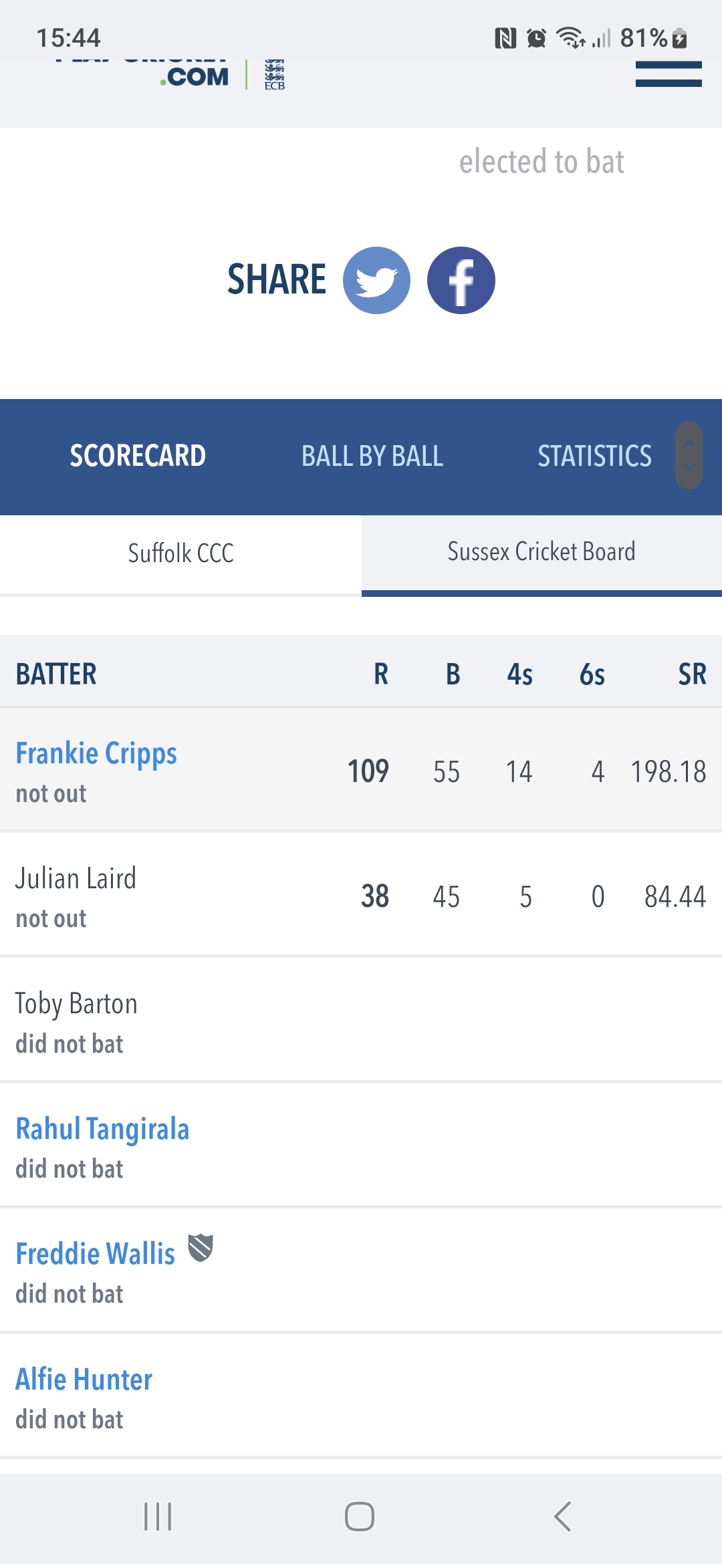Share the scorecard on Twitter
Image resolution: width=722 pixels, height=1564 pixels.
pyautogui.click(x=376, y=280)
